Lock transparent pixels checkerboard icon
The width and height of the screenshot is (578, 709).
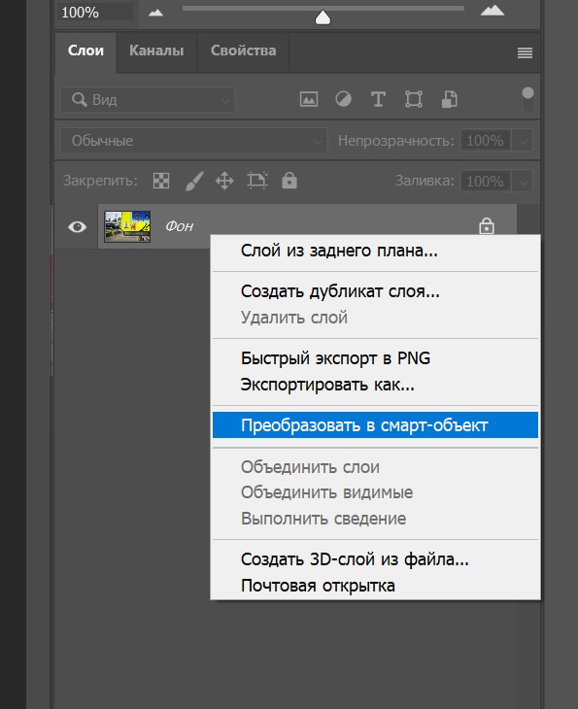(161, 181)
